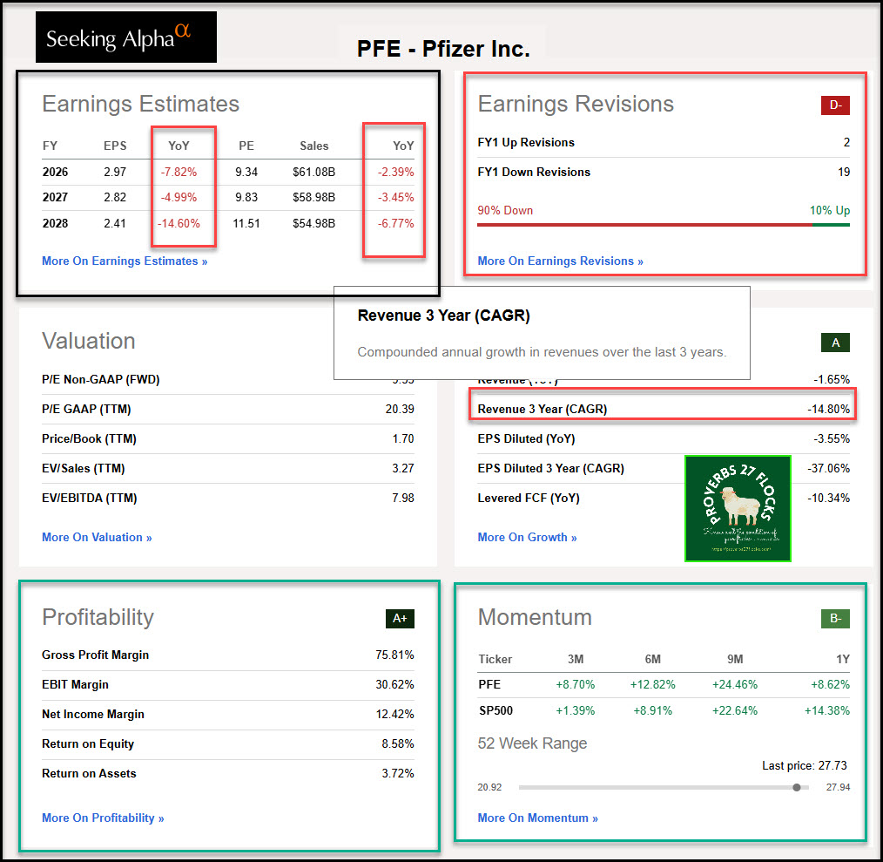Click the D- Earnings Revisions grade badge
Image resolution: width=883 pixels, height=862 pixels.
tap(835, 105)
